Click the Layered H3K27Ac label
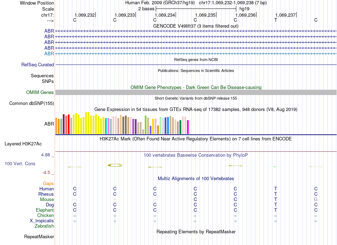Viewport: 337px width, 245px height. (23, 144)
